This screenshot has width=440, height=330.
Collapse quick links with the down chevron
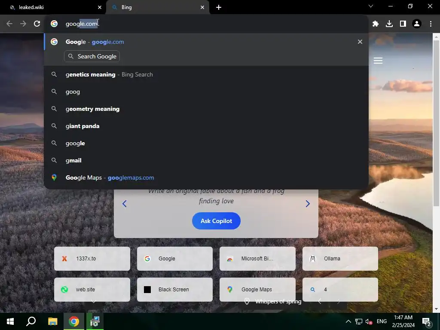(x=94, y=302)
